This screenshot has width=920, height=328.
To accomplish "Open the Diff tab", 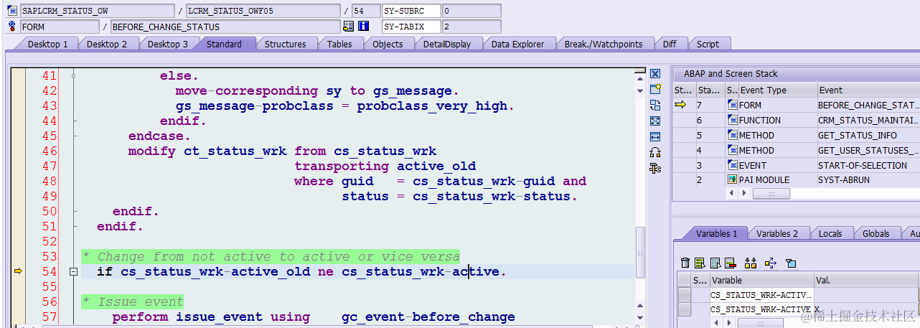I will point(670,44).
